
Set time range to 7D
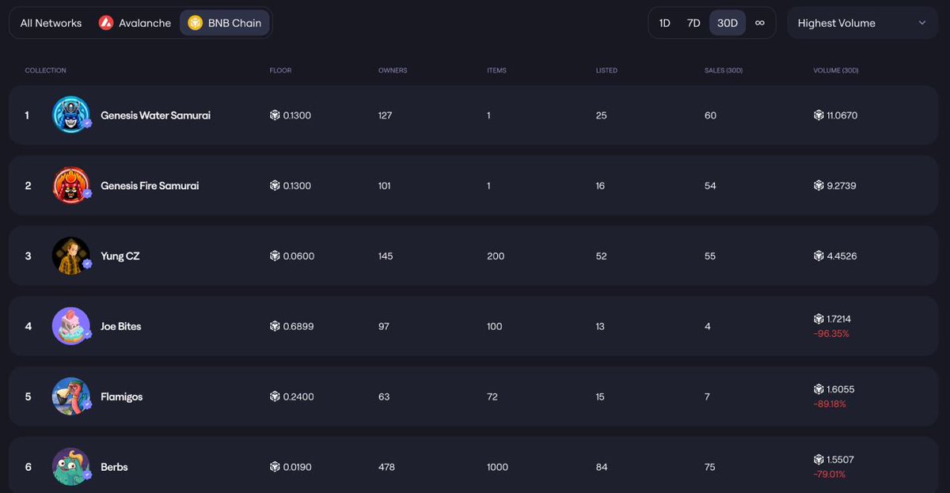click(x=693, y=23)
